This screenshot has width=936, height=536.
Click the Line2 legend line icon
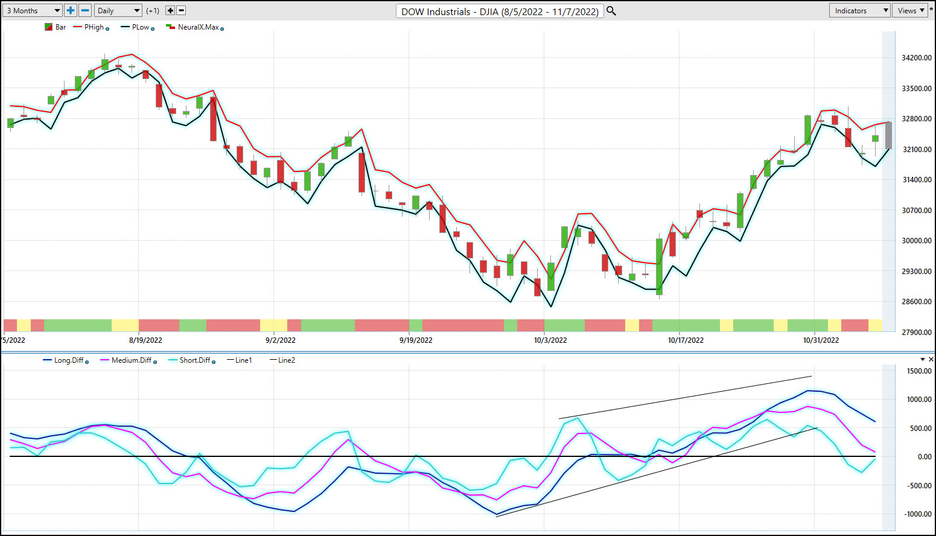(273, 360)
